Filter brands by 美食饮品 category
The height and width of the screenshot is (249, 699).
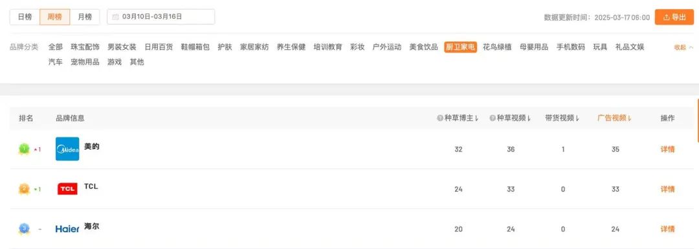pyautogui.click(x=423, y=47)
